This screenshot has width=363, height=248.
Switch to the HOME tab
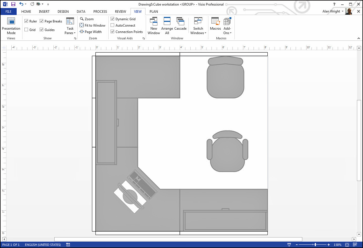[26, 11]
